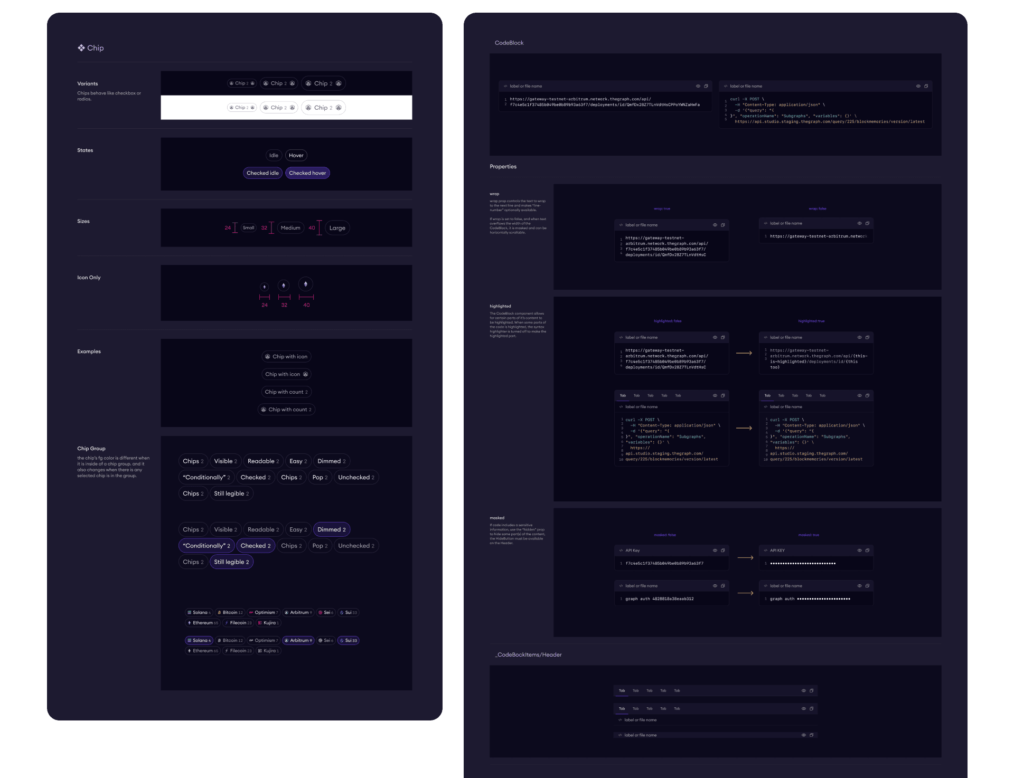Click the eye icon on the masked: false API Key block
This screenshot has height=778, width=1014.
tap(715, 551)
